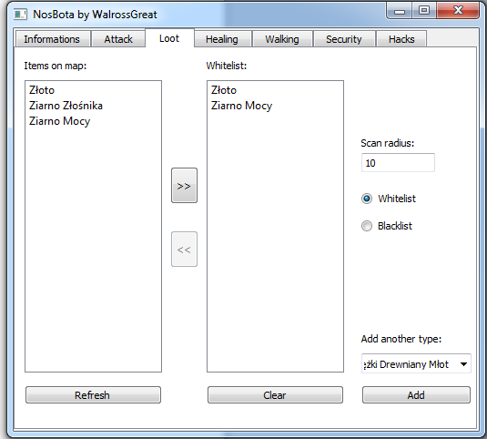Clear the whitelist
Image resolution: width=487 pixels, height=439 pixels.
[x=275, y=395]
